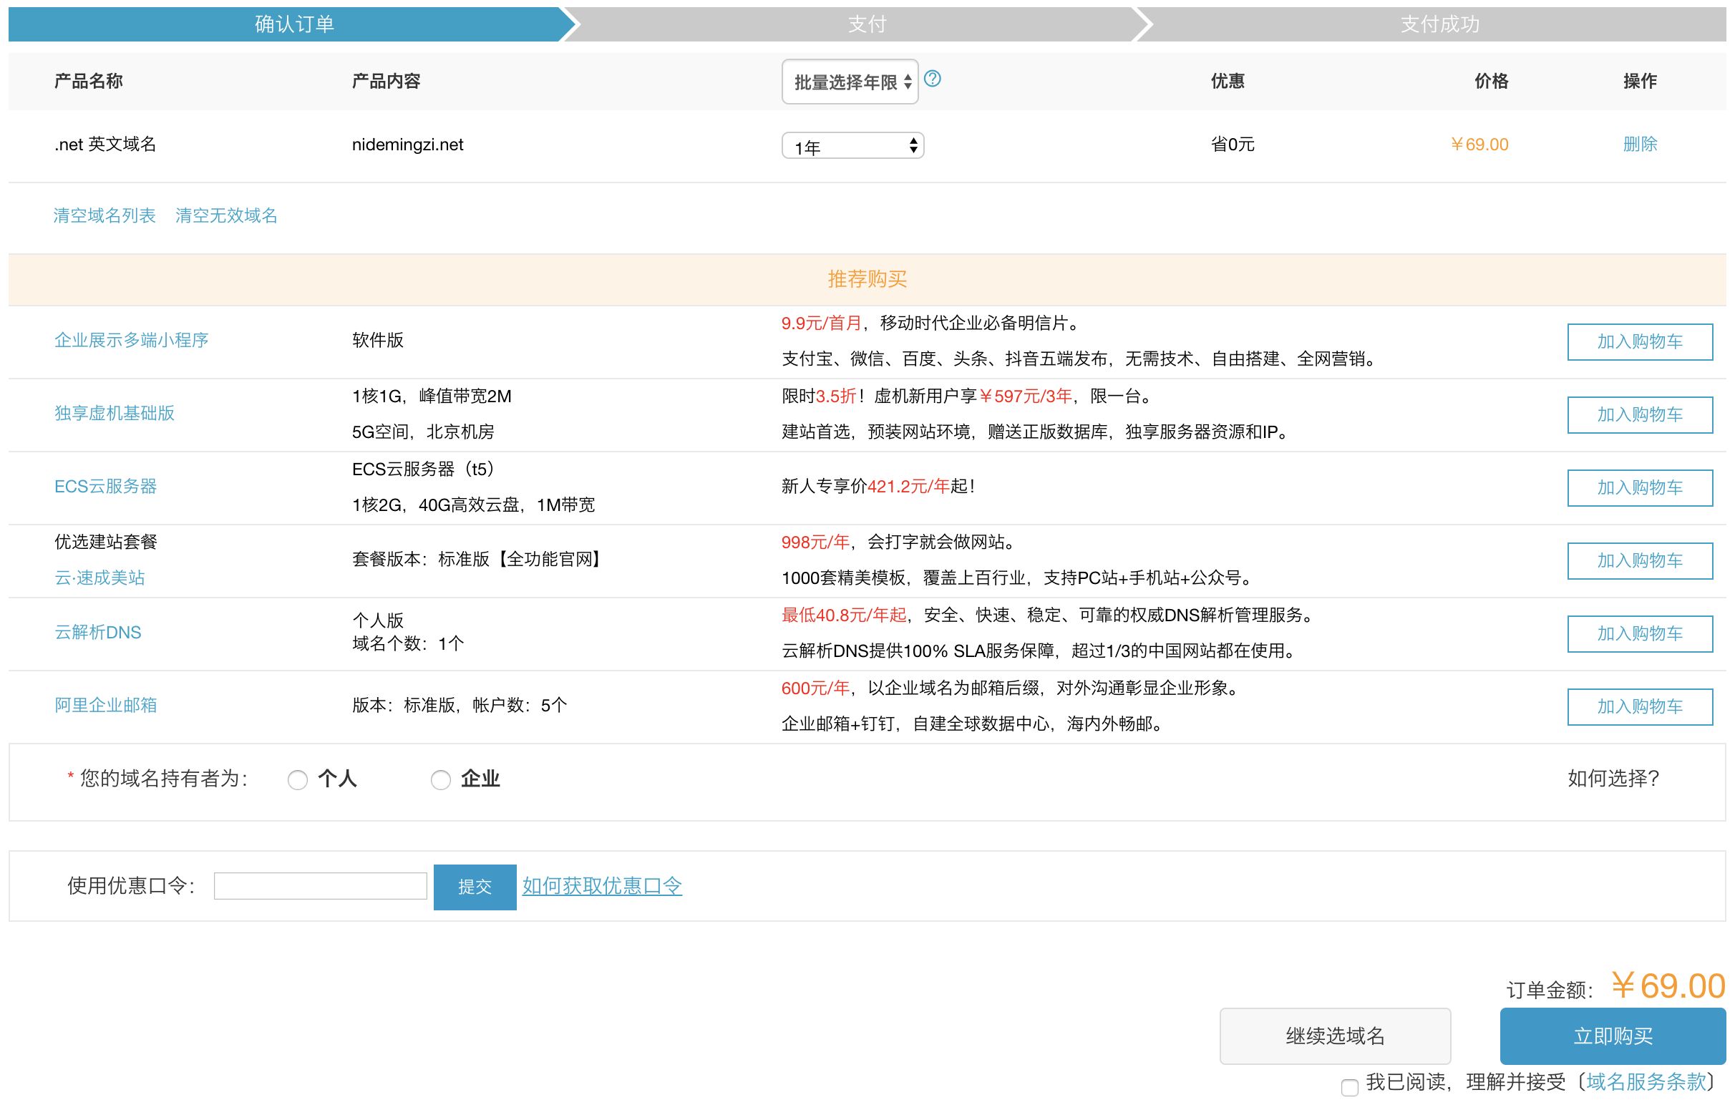Add 云解析DNS to cart

[1640, 633]
